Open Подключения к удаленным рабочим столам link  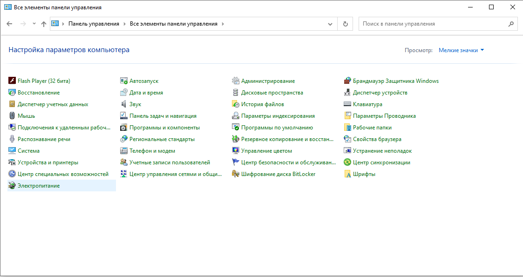point(64,128)
